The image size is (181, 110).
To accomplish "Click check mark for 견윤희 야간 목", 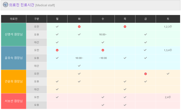I will pyautogui.click(x=125, y=89).
